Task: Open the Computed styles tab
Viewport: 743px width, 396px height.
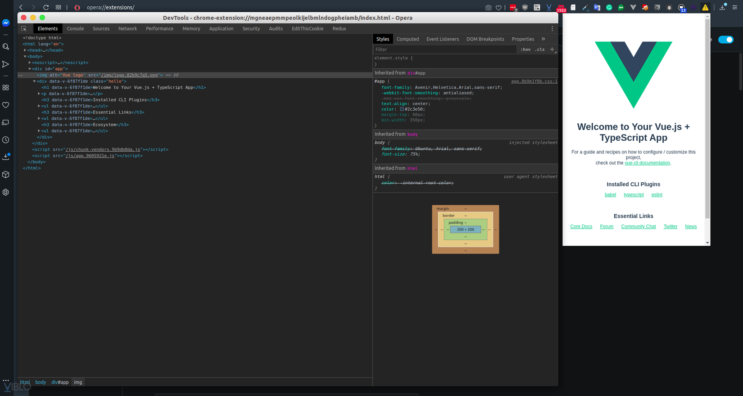Action: (408, 39)
